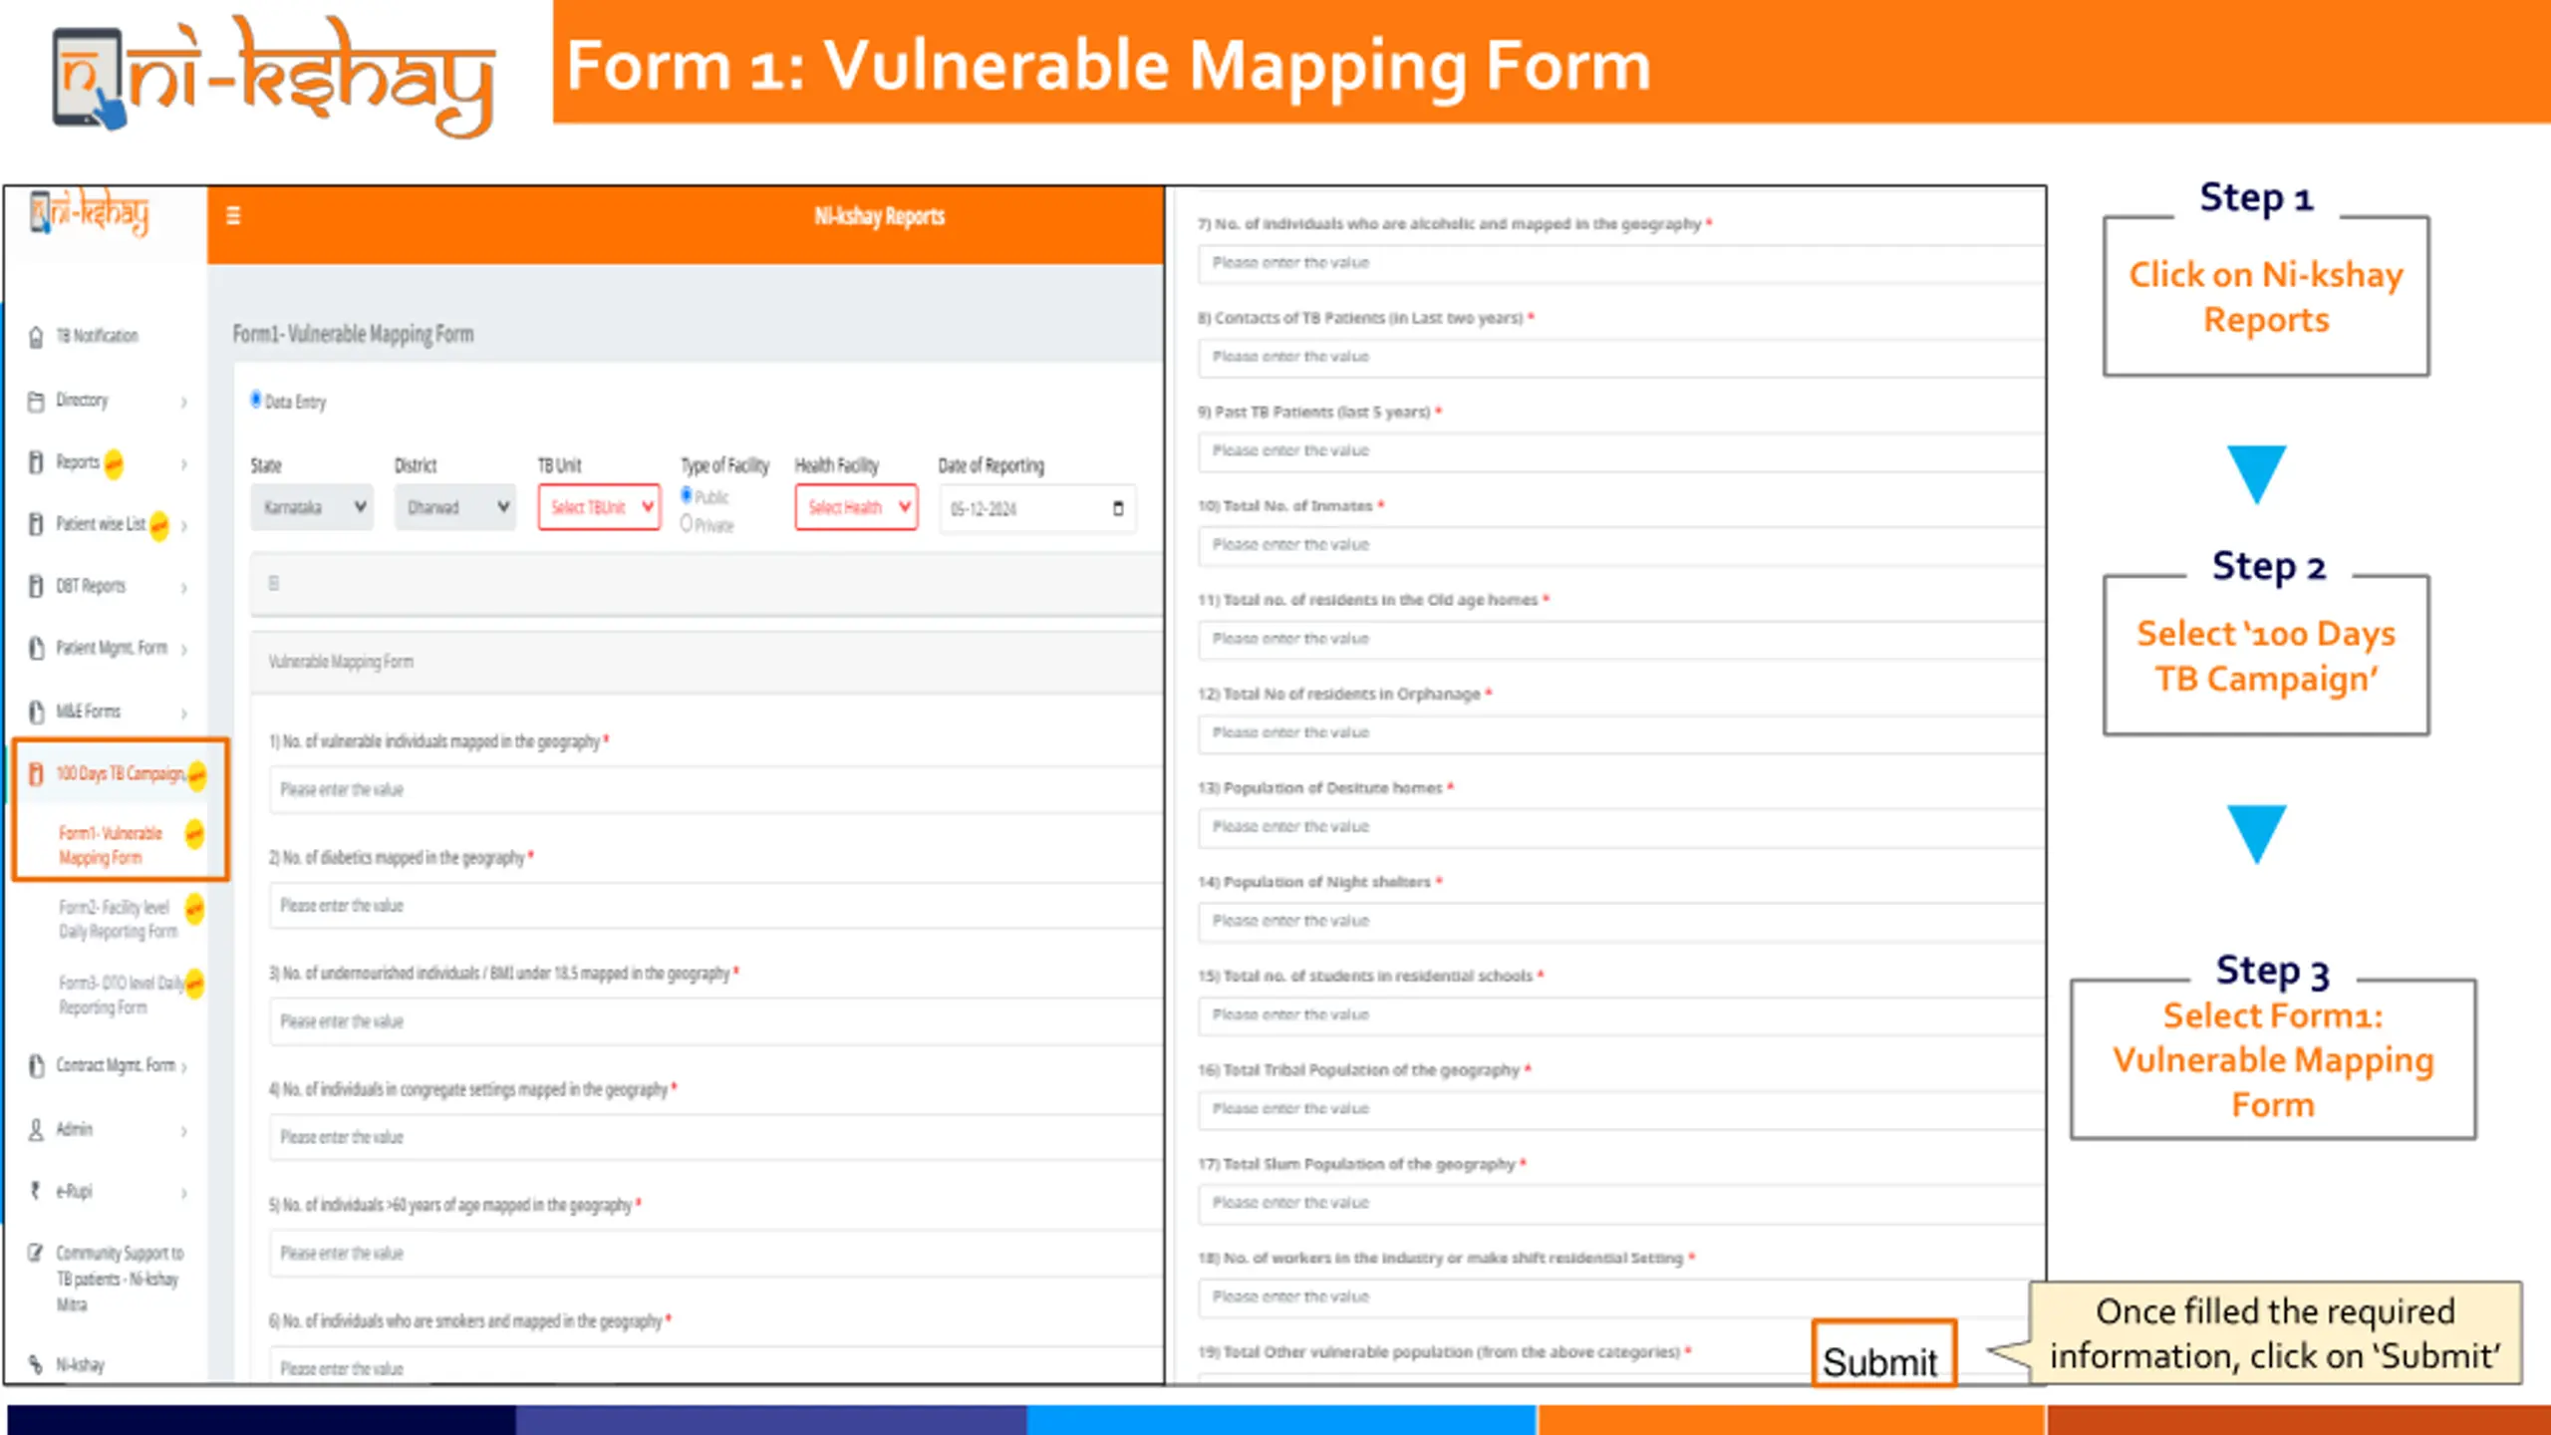
Task: Click input for individuals in congregate settings
Action: pyautogui.click(x=715, y=1136)
